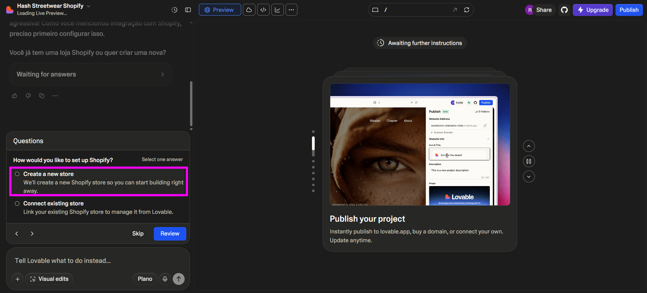
Task: Click the Review button
Action: tap(170, 233)
